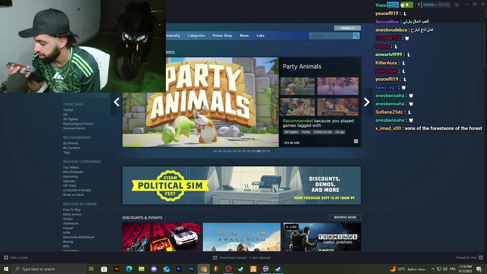Click the Windows taskbar search box
The width and height of the screenshot is (487, 274).
pyautogui.click(x=49, y=269)
